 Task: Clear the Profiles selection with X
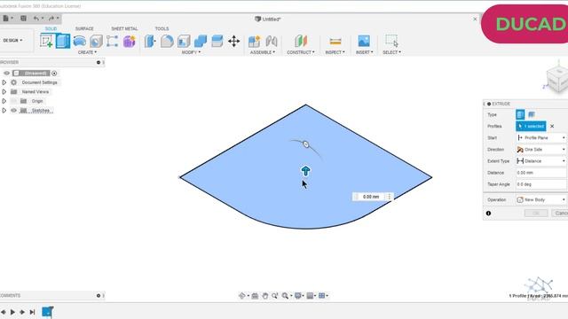tap(552, 126)
